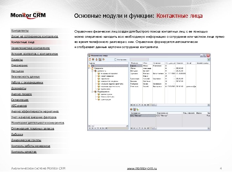Go to first record in contacts grid navigator
Viewport: 232px width, 174px height.
point(131,105)
